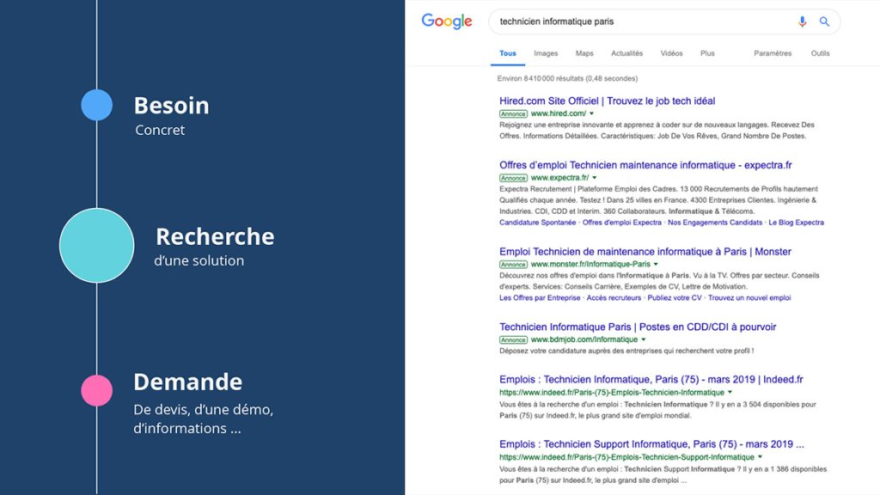Open Offres d'emploi Expectra sitelink
Screen dimensions: 880x495
point(622,223)
